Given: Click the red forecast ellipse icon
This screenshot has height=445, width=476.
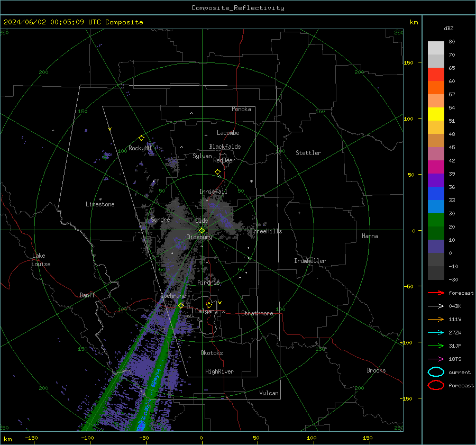Looking at the screenshot, I should tap(436, 385).
